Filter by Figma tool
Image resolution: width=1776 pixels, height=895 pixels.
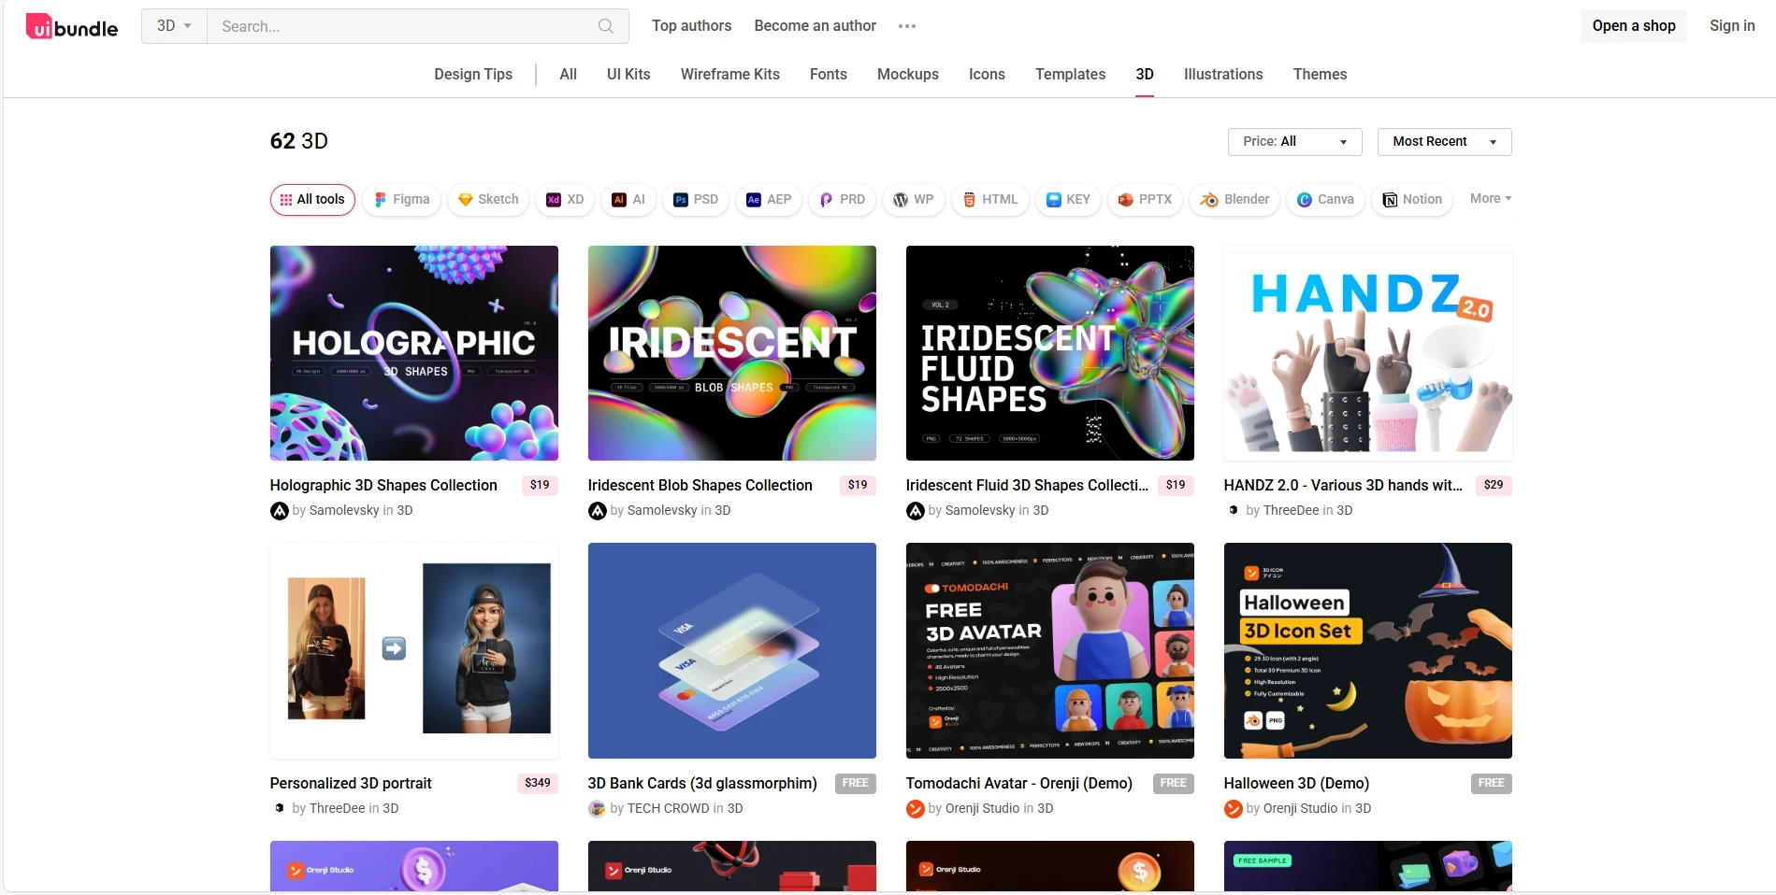(402, 200)
